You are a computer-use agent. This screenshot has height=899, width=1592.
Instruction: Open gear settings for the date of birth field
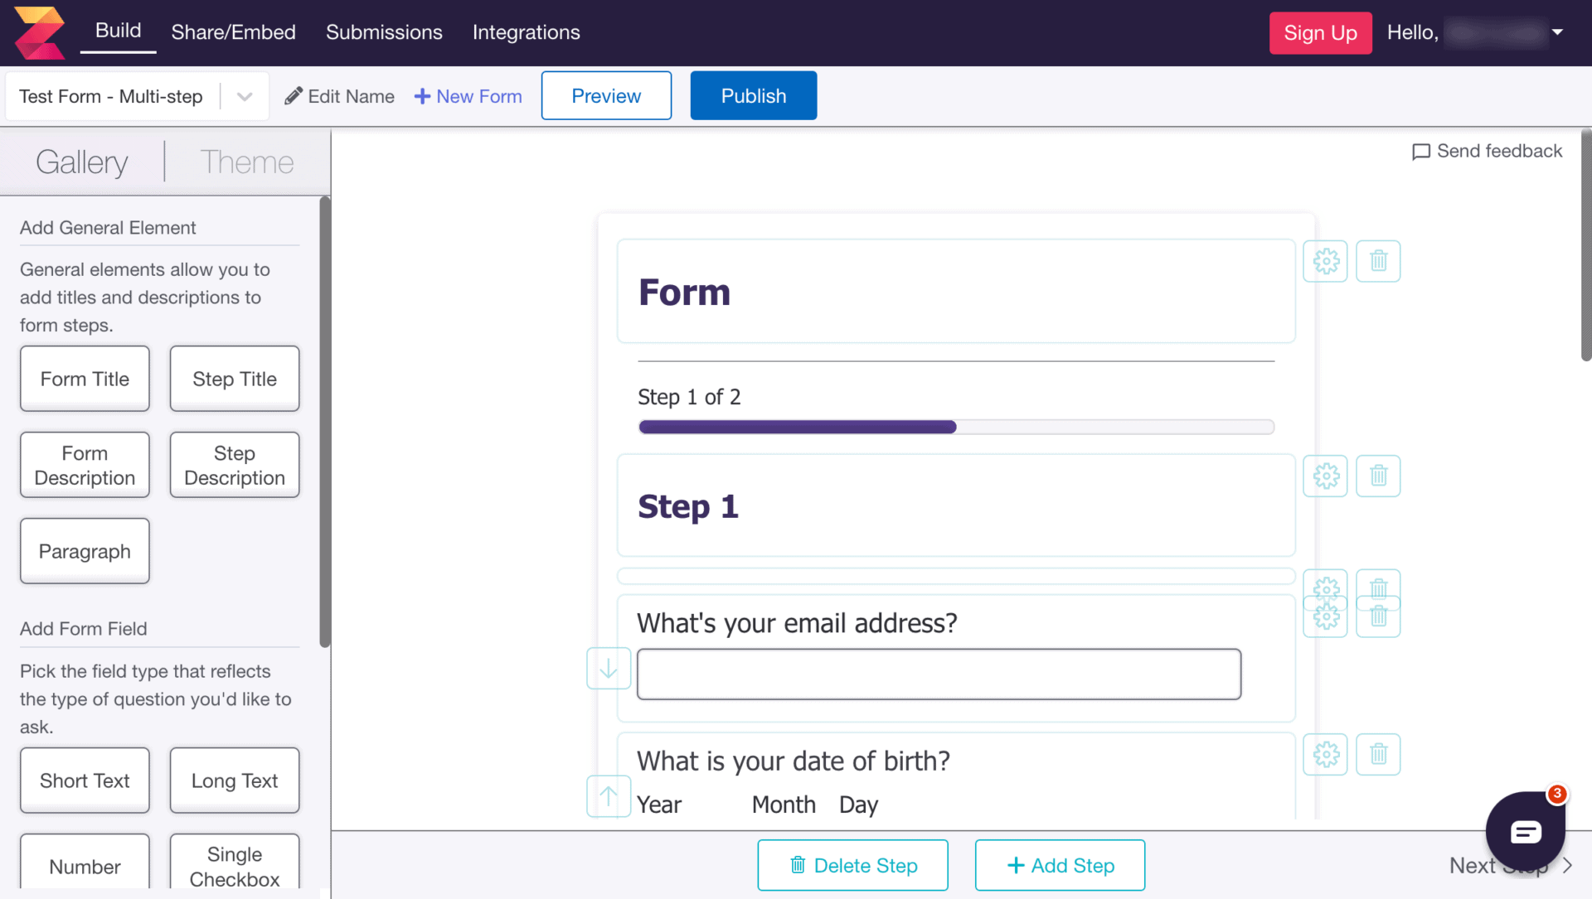point(1325,755)
